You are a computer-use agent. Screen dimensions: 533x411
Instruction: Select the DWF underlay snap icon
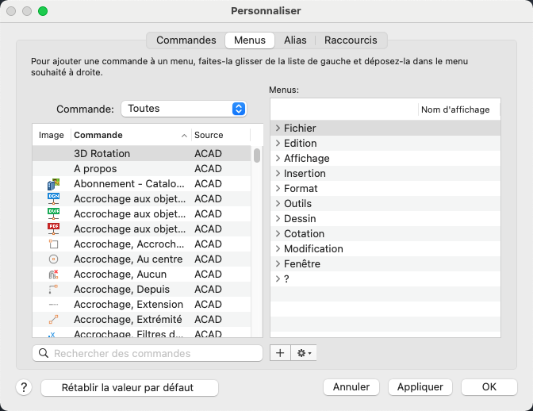(x=53, y=214)
